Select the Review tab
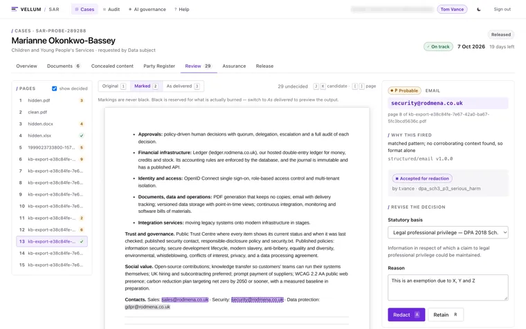This screenshot has width=526, height=329. point(198,66)
